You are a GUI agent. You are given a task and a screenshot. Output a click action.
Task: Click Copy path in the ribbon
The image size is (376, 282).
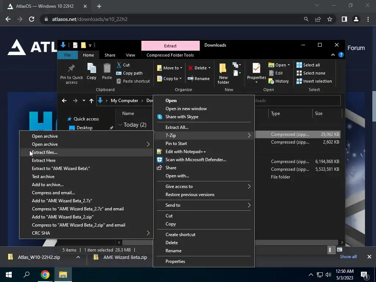click(129, 73)
